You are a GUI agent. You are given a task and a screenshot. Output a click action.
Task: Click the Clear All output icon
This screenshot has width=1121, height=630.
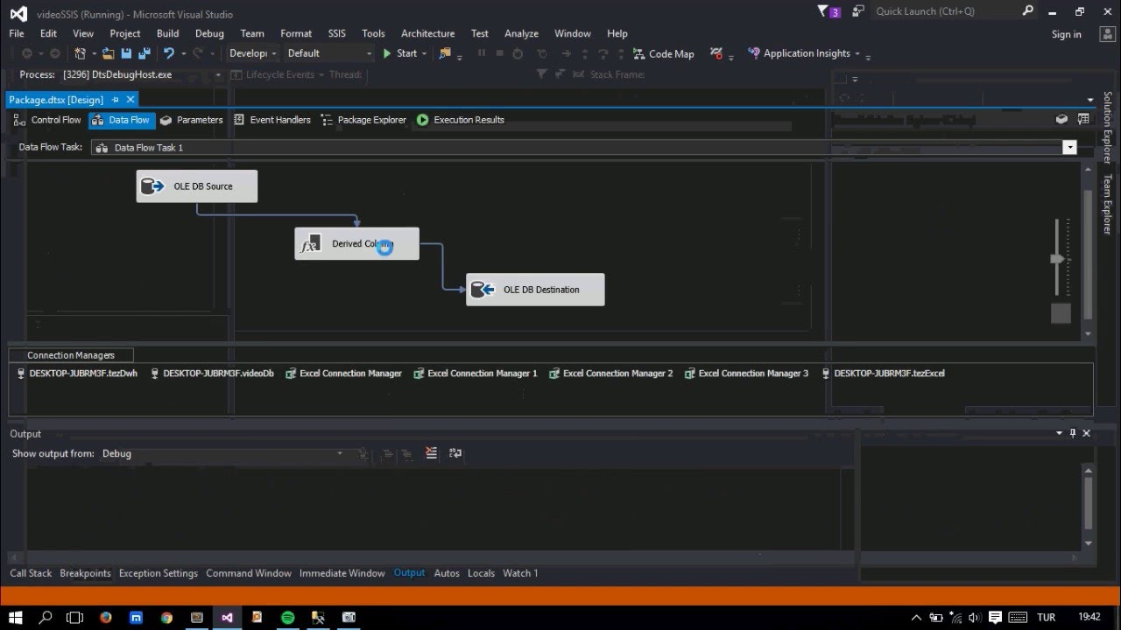pyautogui.click(x=431, y=453)
